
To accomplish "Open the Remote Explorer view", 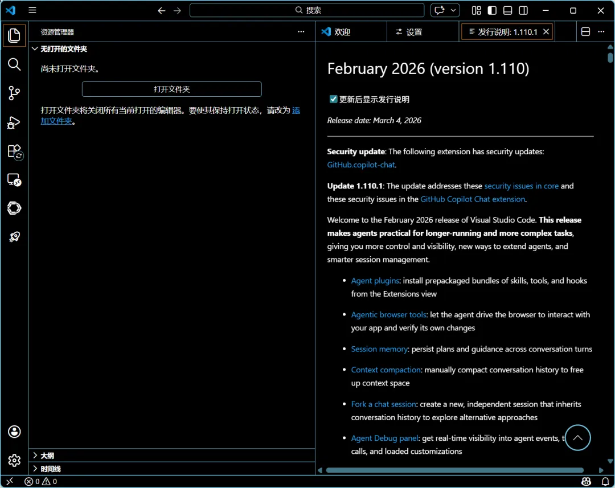I will point(14,180).
